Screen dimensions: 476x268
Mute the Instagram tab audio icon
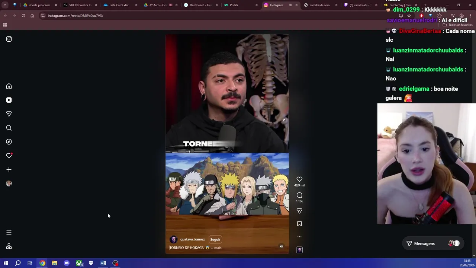(x=290, y=5)
